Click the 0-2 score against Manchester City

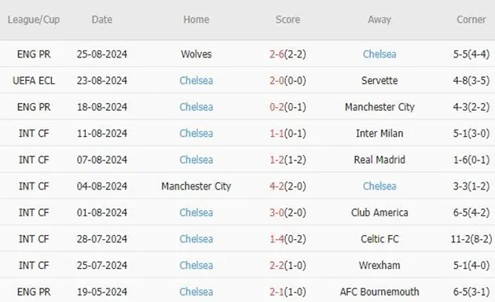pyautogui.click(x=277, y=107)
